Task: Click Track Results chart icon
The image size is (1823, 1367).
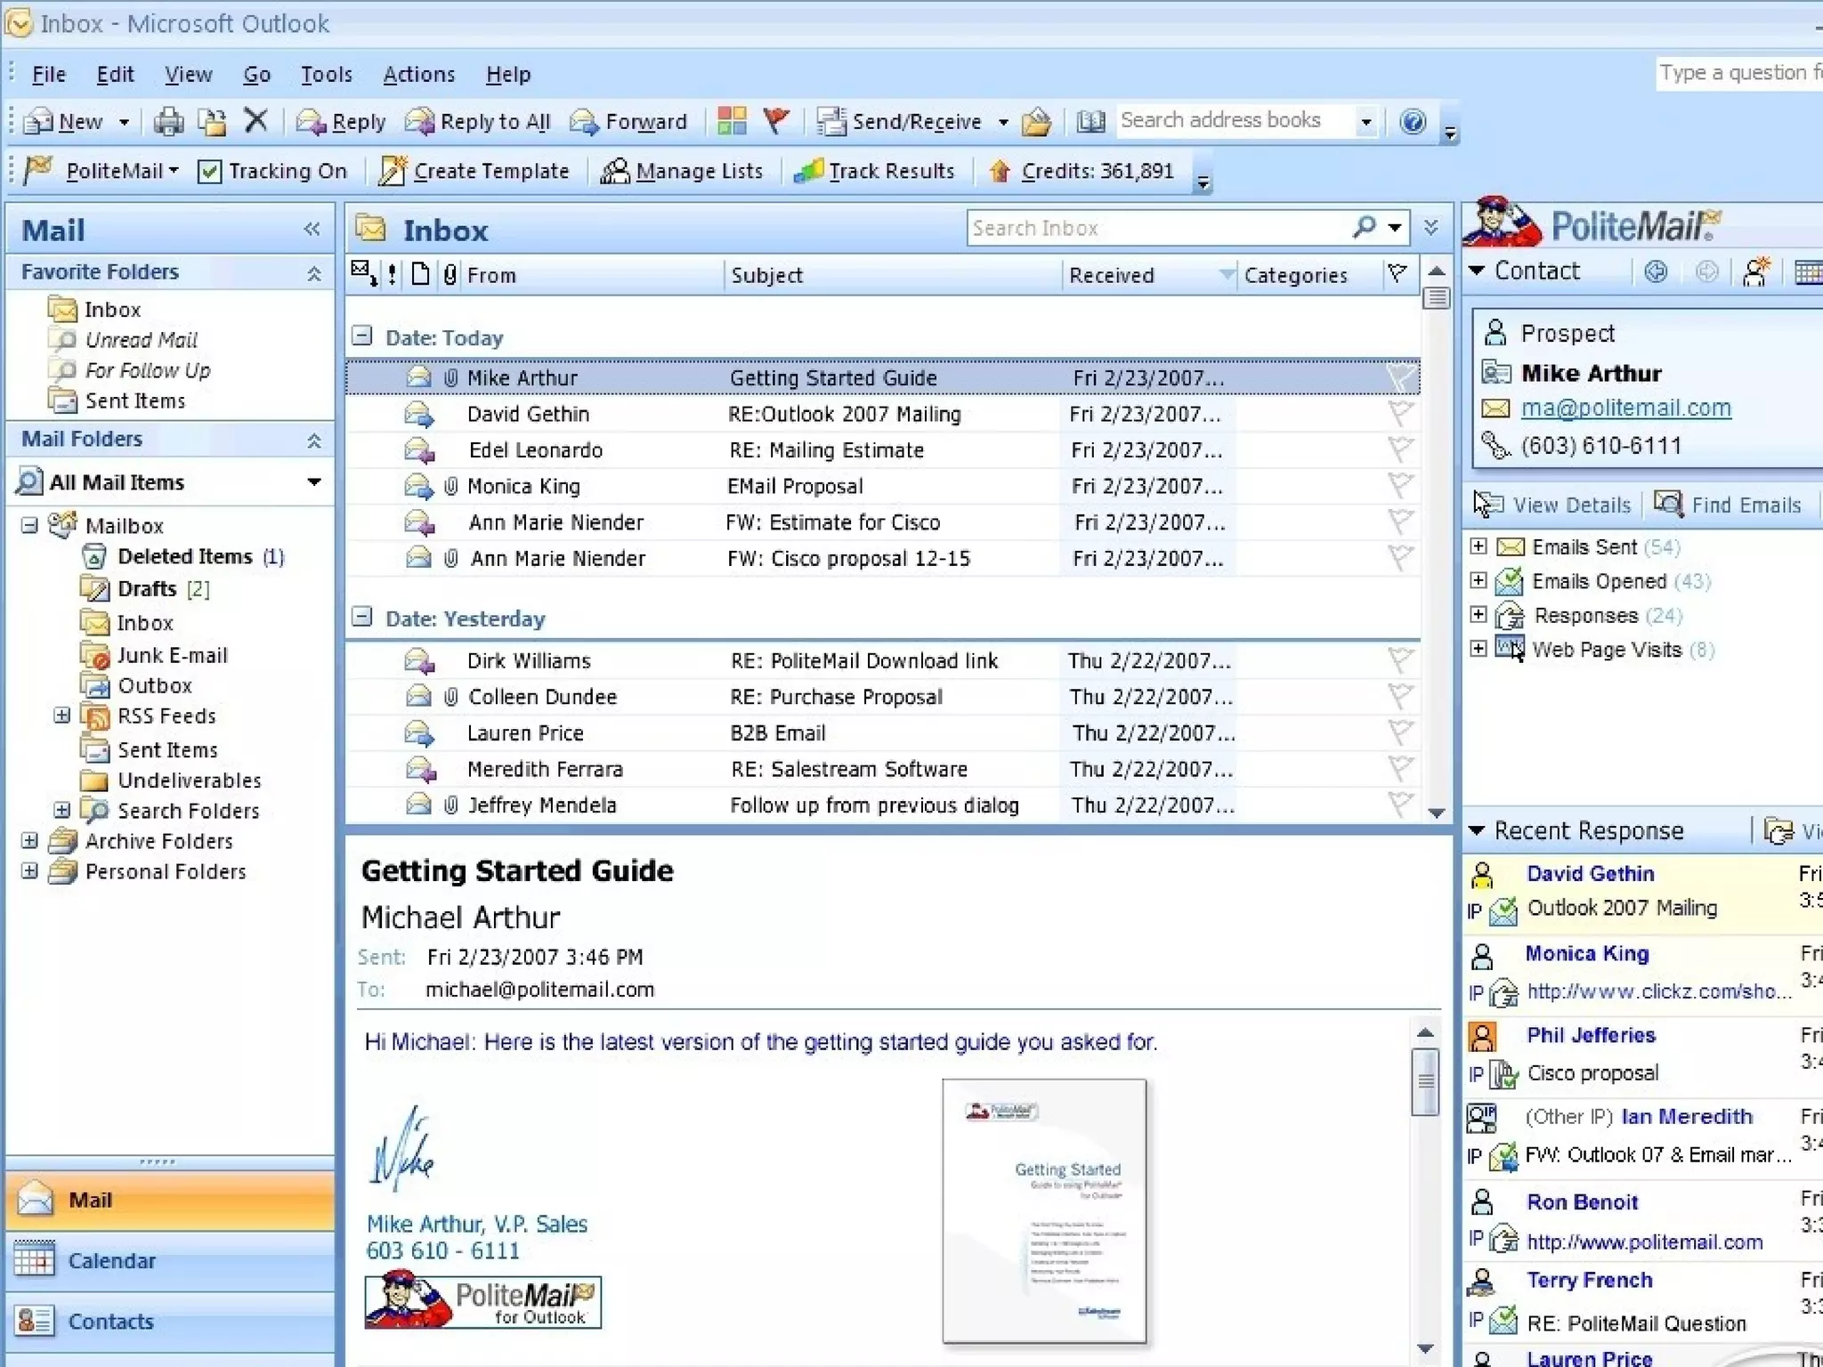Action: (x=808, y=171)
